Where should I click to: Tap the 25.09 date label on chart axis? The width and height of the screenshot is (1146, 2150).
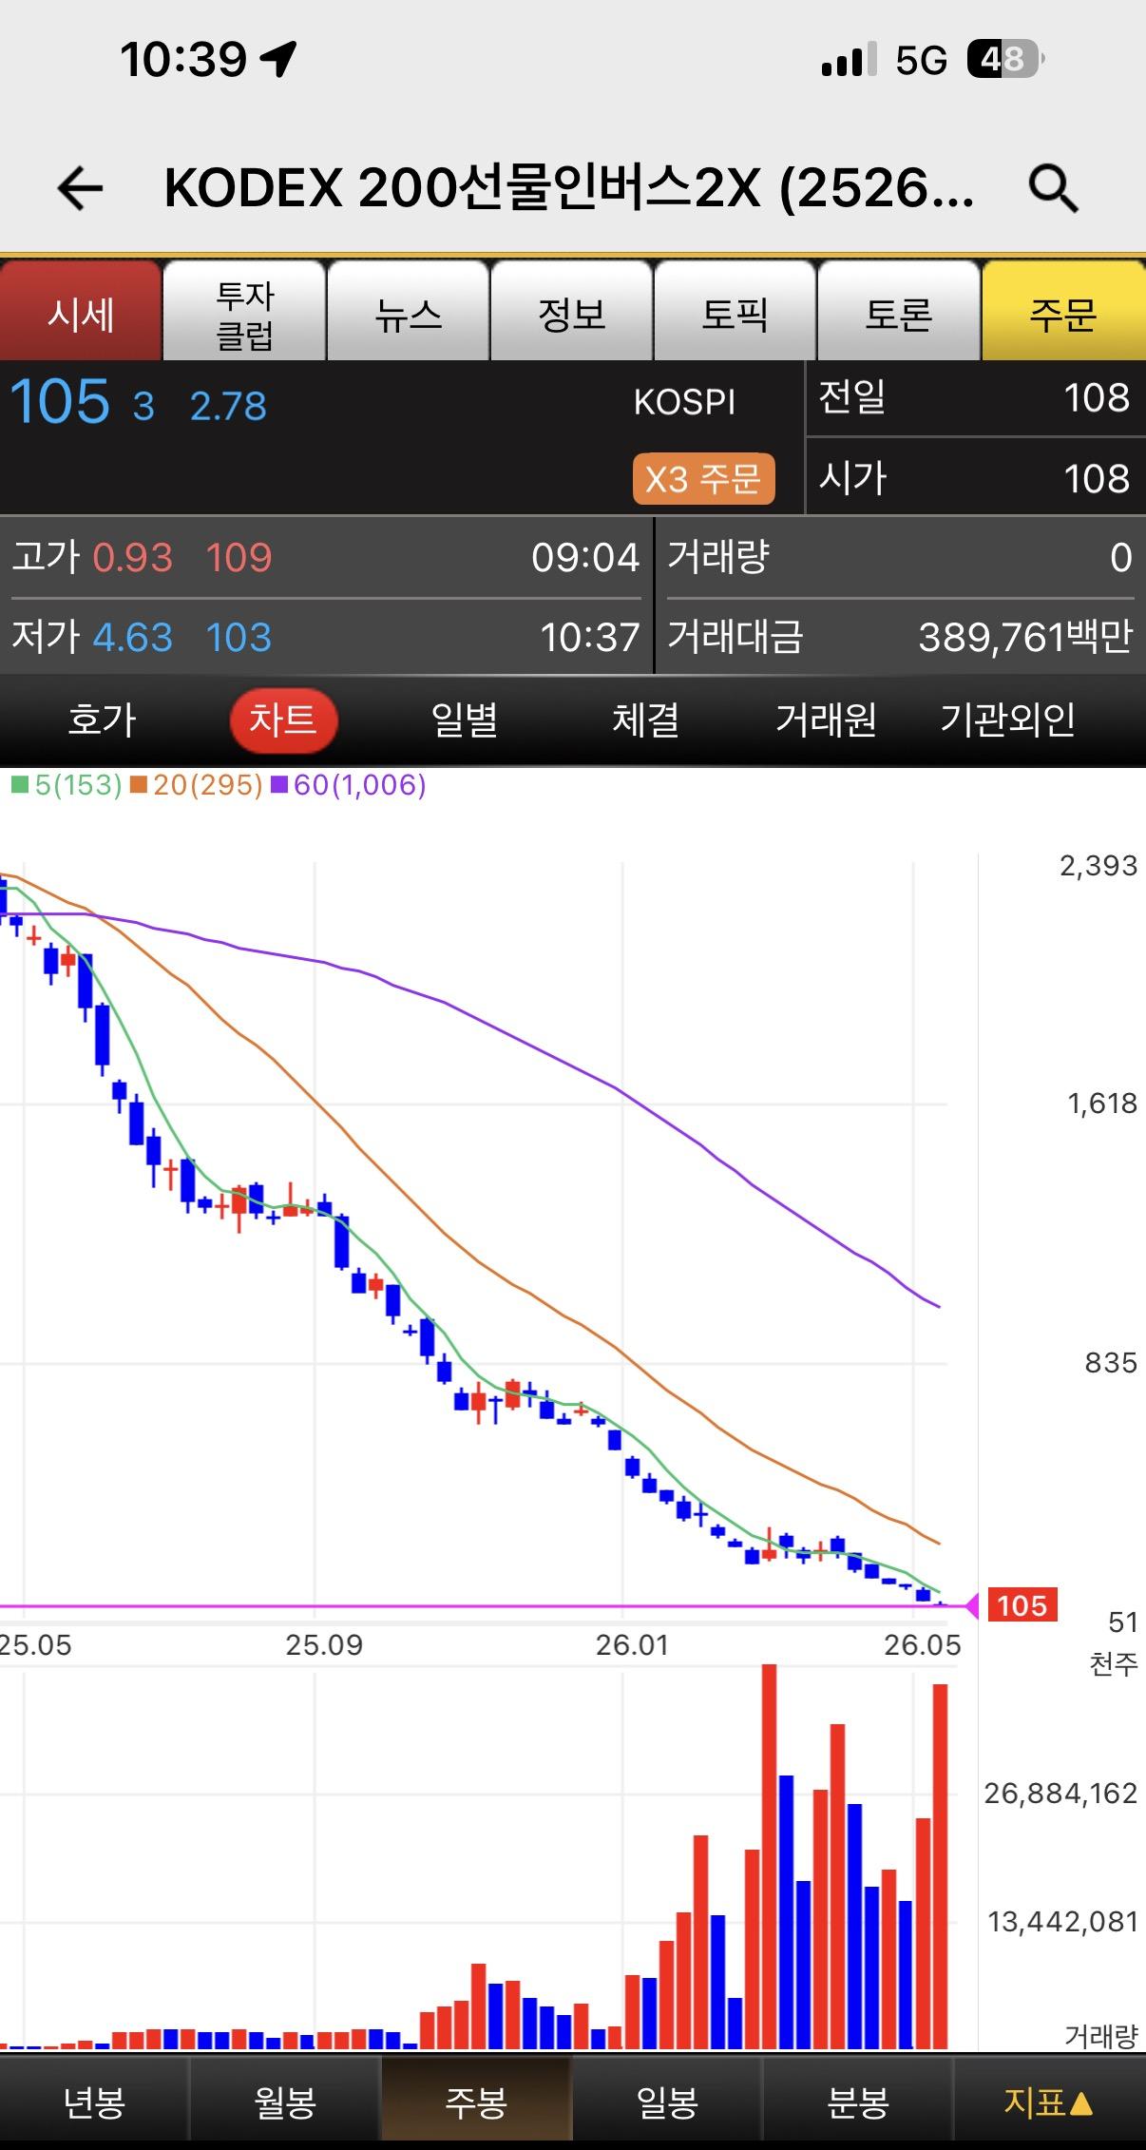[324, 1645]
